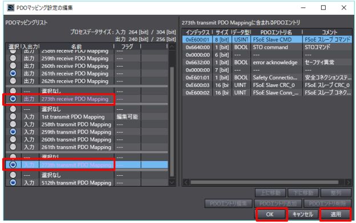Click the right arrow of the PDO entry horizontal scrollbar

pos(348,182)
